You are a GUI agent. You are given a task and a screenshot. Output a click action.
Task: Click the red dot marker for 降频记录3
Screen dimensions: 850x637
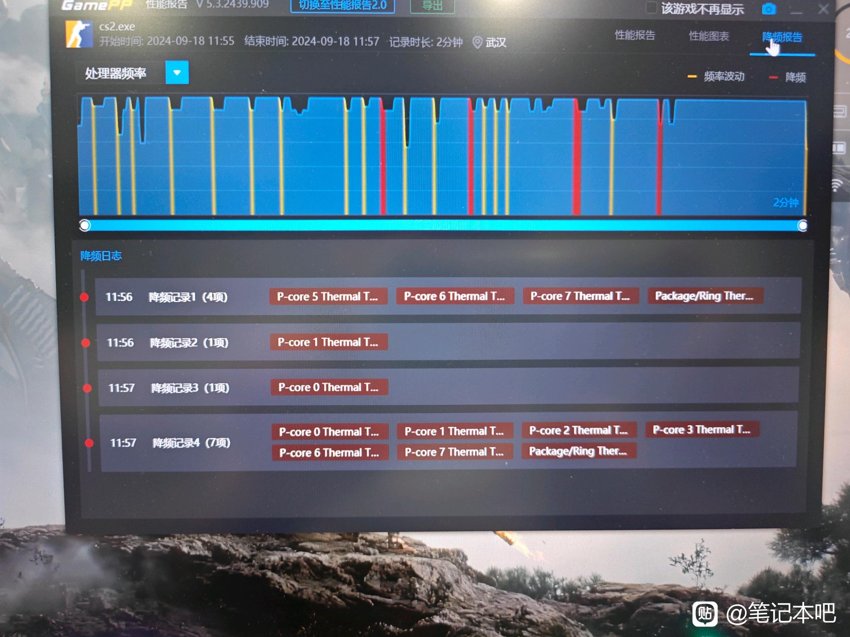pyautogui.click(x=88, y=388)
